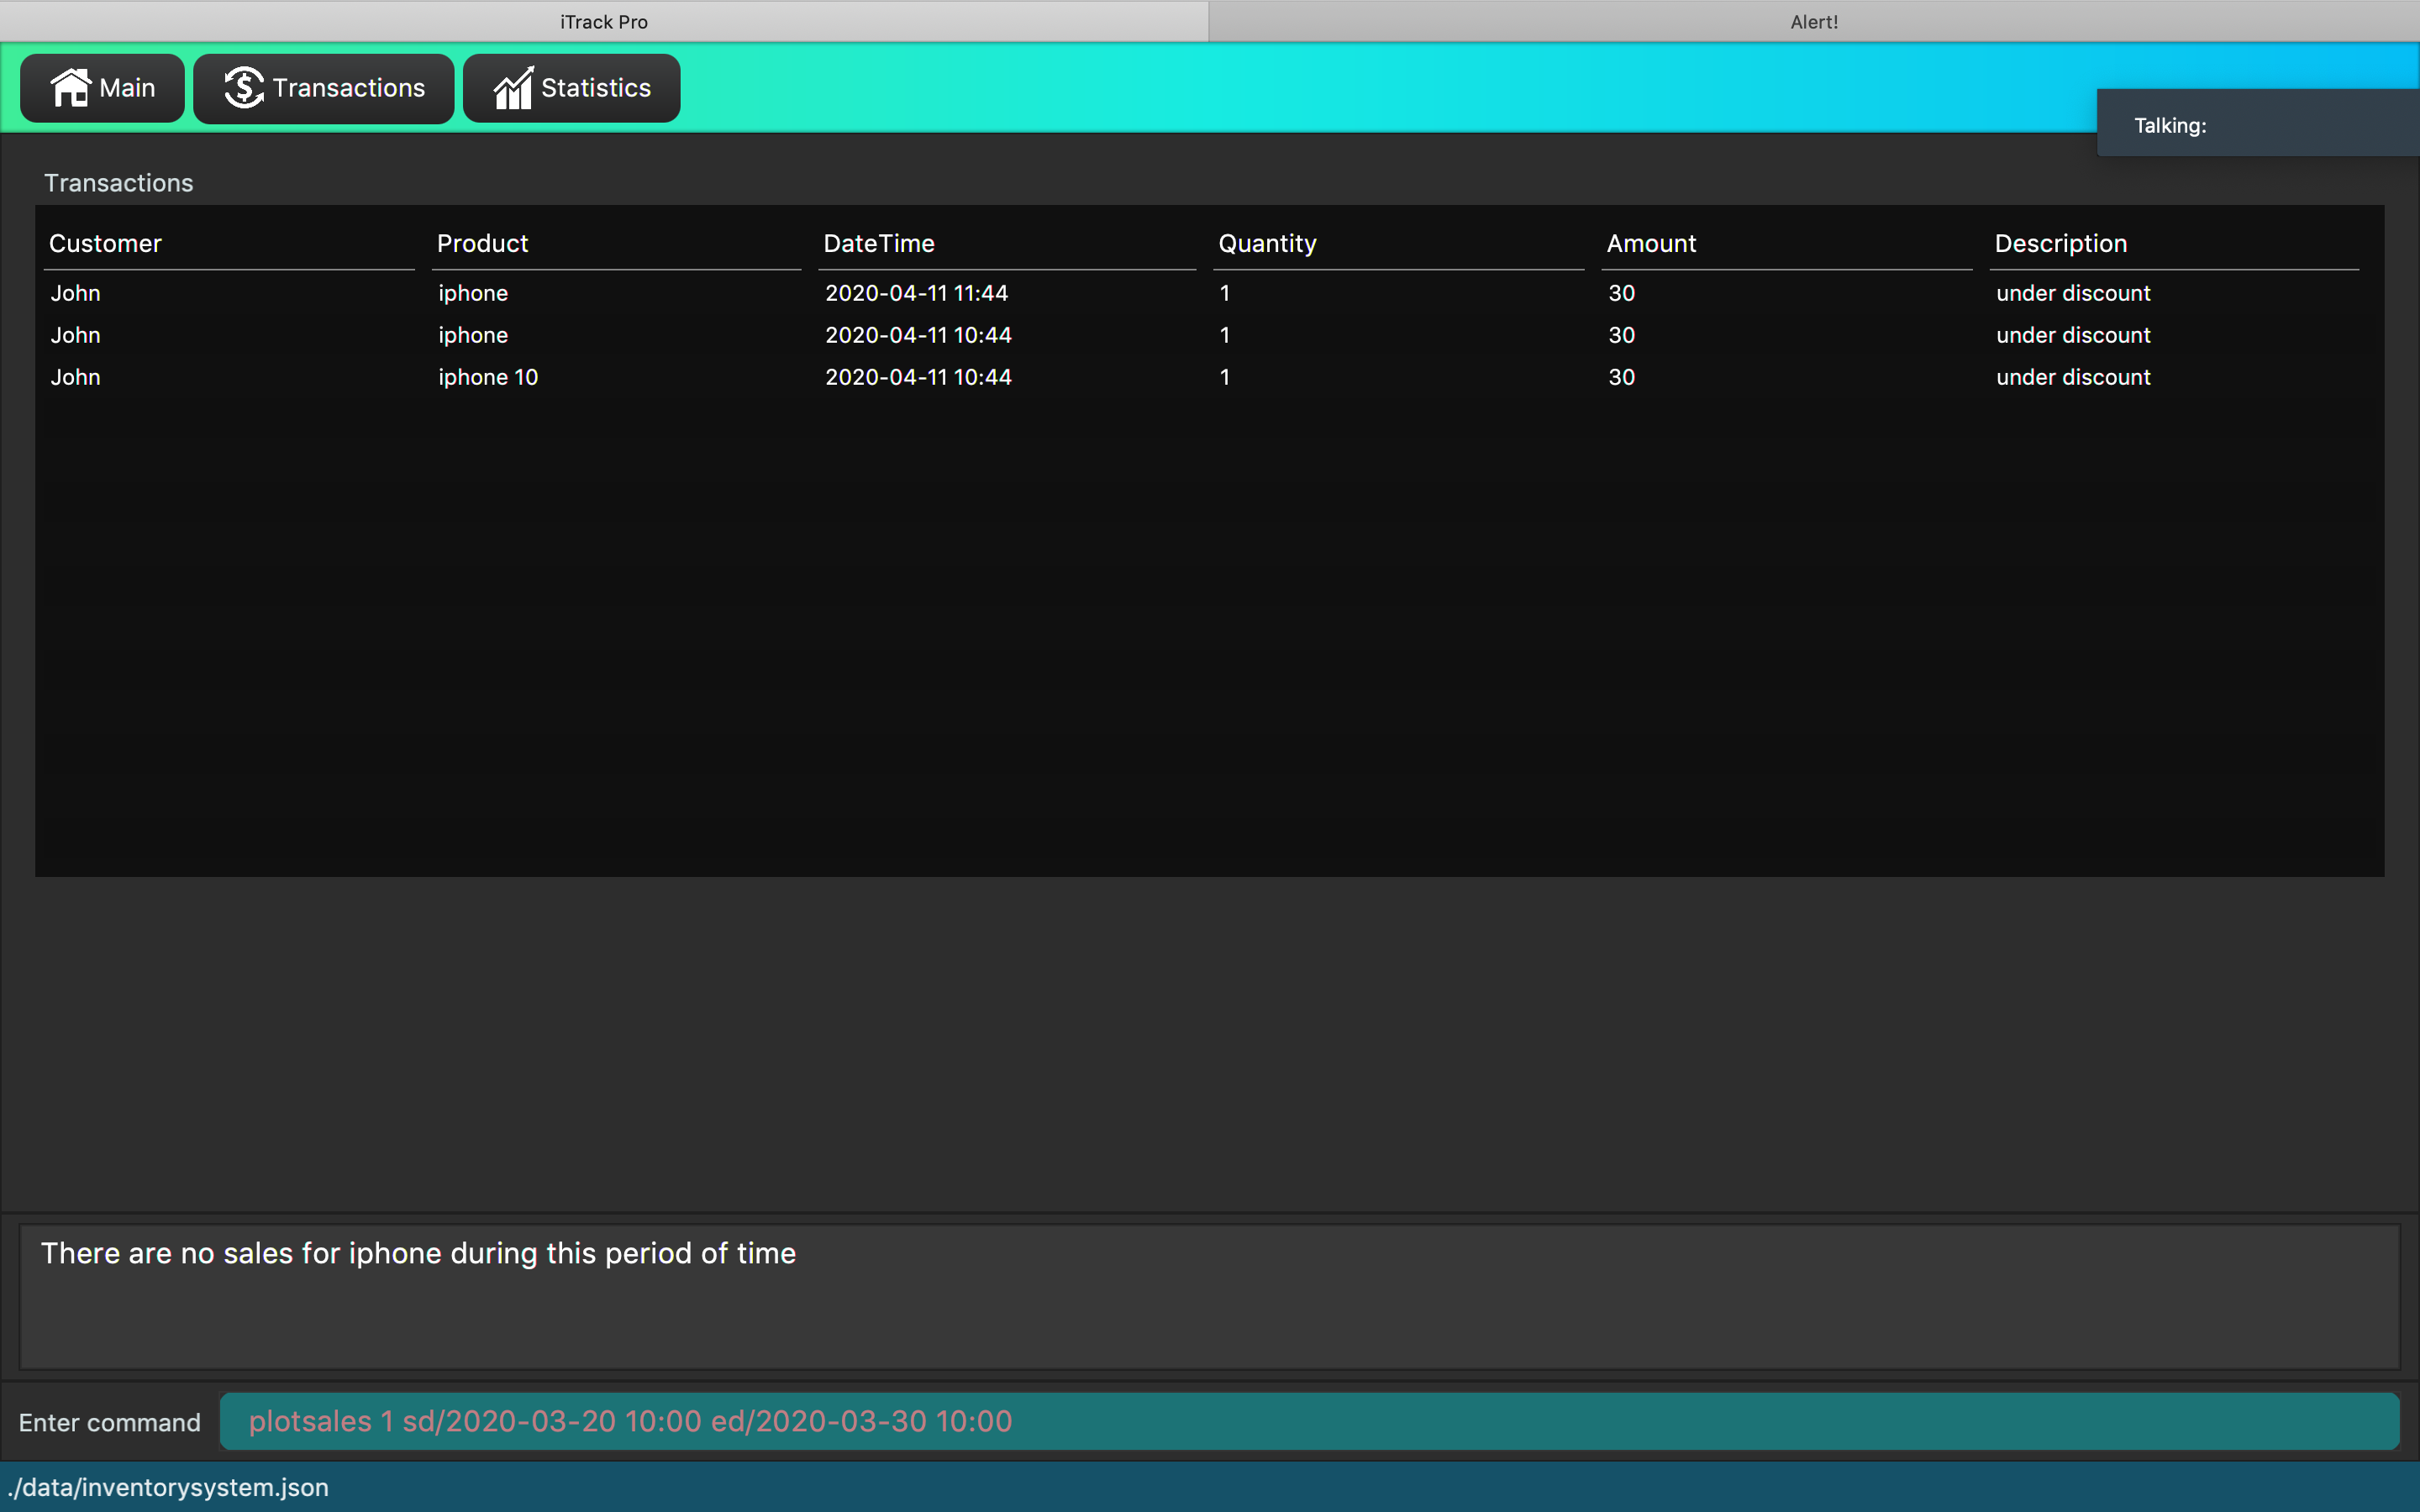Click the inventorysystem.json status bar path
Image resolution: width=2420 pixels, height=1512 pixels.
[x=168, y=1487]
